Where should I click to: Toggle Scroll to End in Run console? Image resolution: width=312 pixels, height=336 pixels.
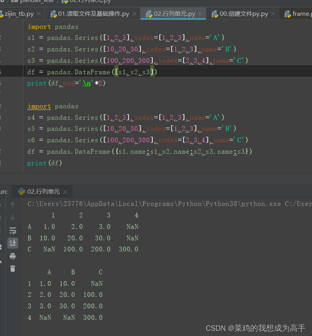coord(13,243)
